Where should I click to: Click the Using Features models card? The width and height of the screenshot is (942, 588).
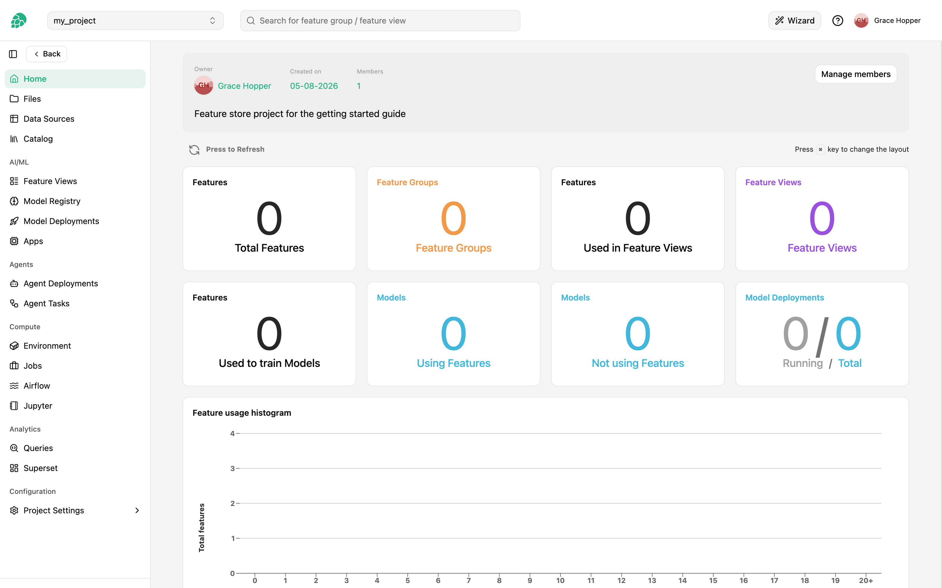[x=453, y=334]
